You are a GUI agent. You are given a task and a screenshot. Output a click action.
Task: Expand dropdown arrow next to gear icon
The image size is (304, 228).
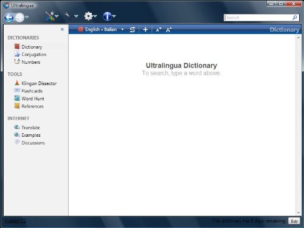(x=95, y=16)
